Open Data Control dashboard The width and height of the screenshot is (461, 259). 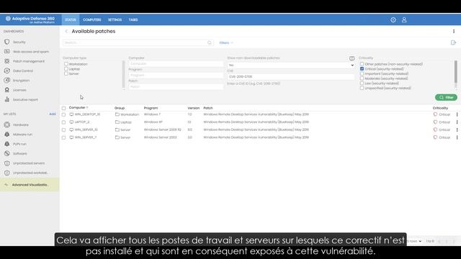tap(22, 71)
